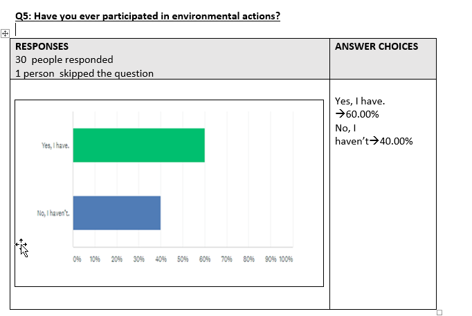This screenshot has width=472, height=316.
Task: Click the blue "No, I haven't." bar
Action: 116,212
